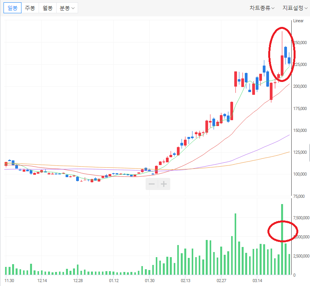Click the 2,500,000 volume axis label
The image size is (310, 286).
click(x=301, y=256)
